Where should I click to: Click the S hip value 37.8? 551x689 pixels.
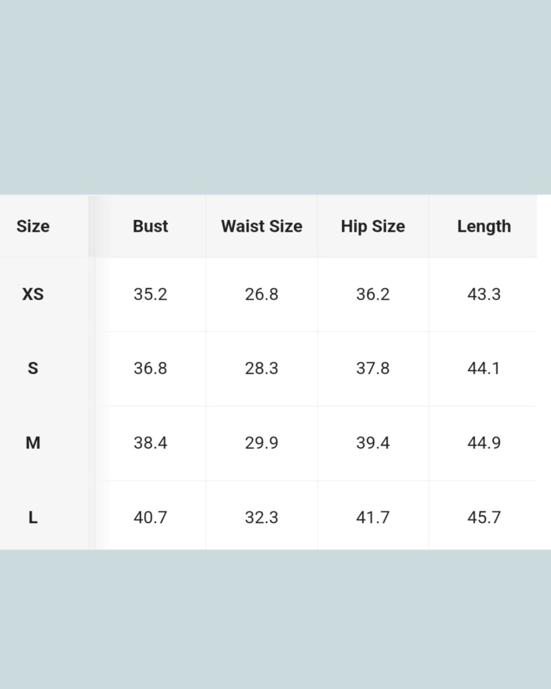click(373, 368)
